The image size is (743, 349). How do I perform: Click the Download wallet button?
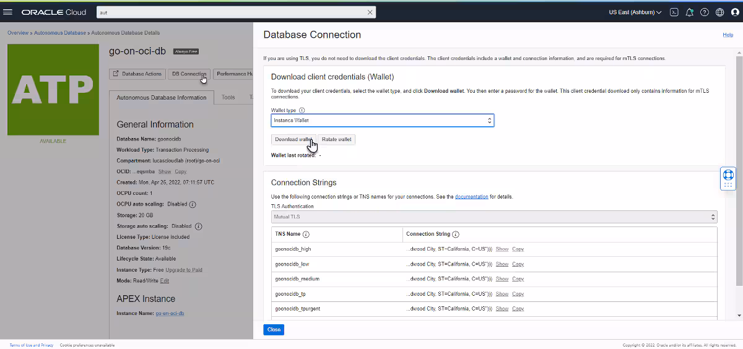coord(293,139)
